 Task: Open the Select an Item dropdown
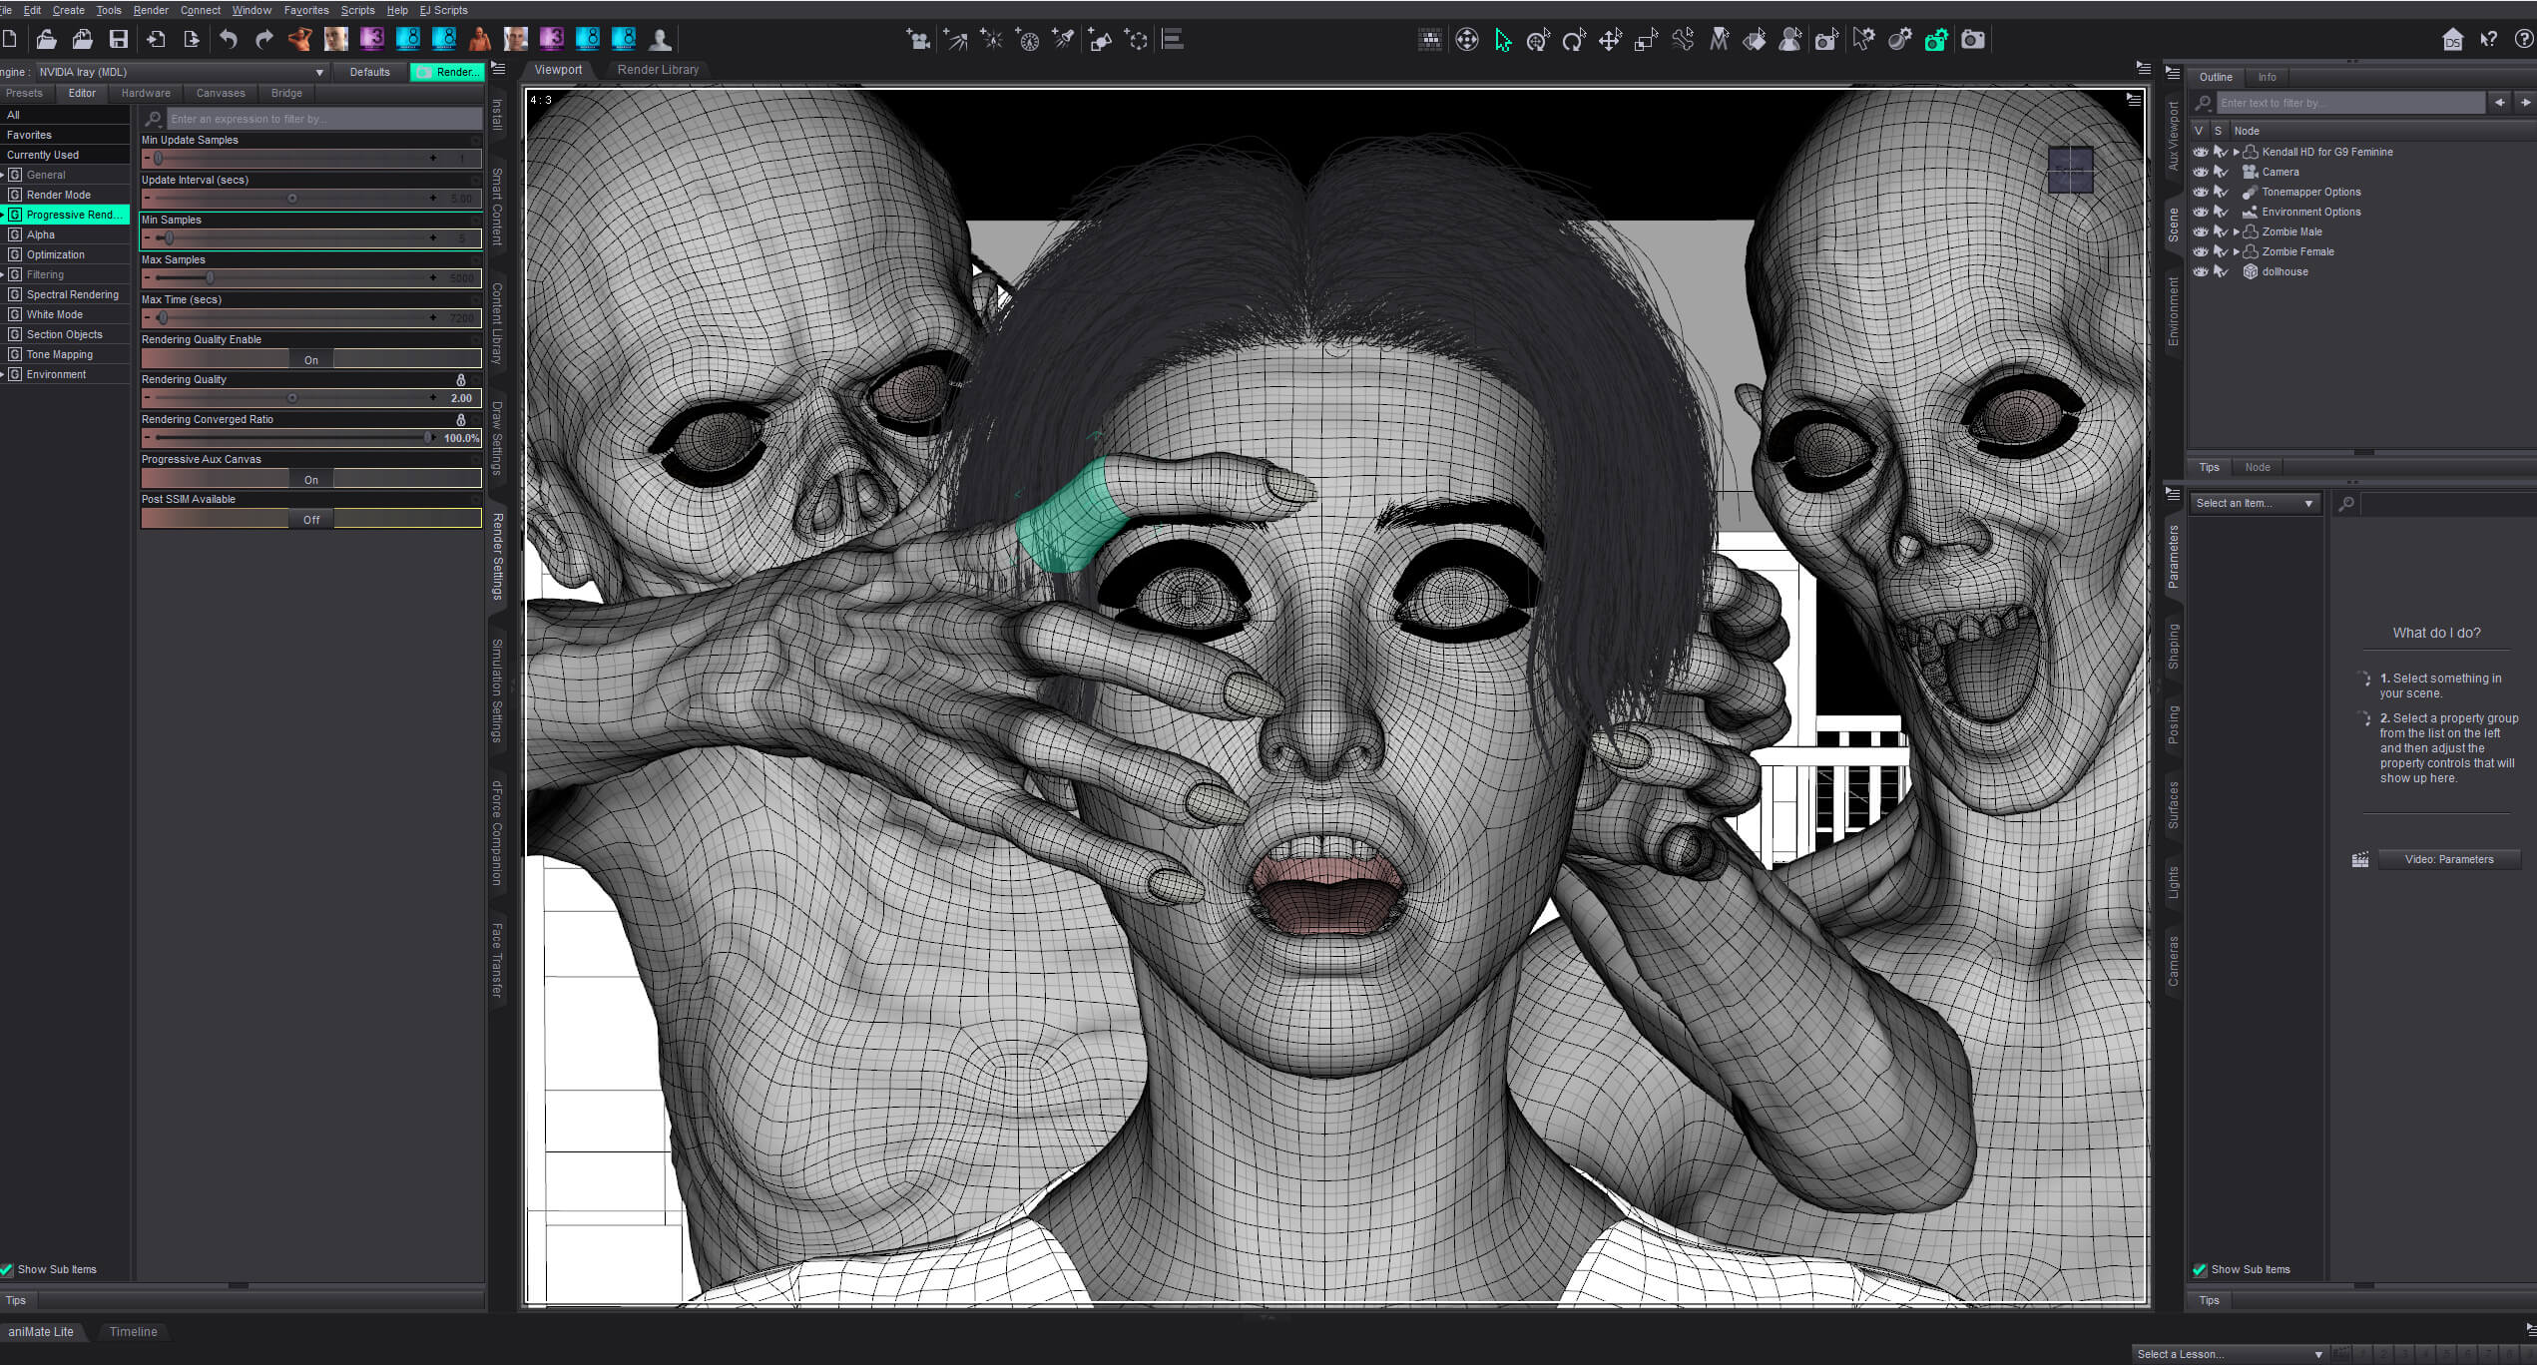coord(2254,503)
